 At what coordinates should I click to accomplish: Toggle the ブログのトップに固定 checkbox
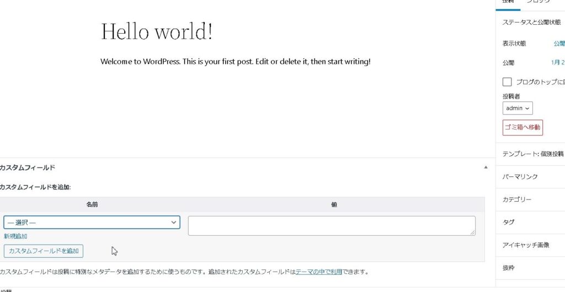(x=507, y=82)
